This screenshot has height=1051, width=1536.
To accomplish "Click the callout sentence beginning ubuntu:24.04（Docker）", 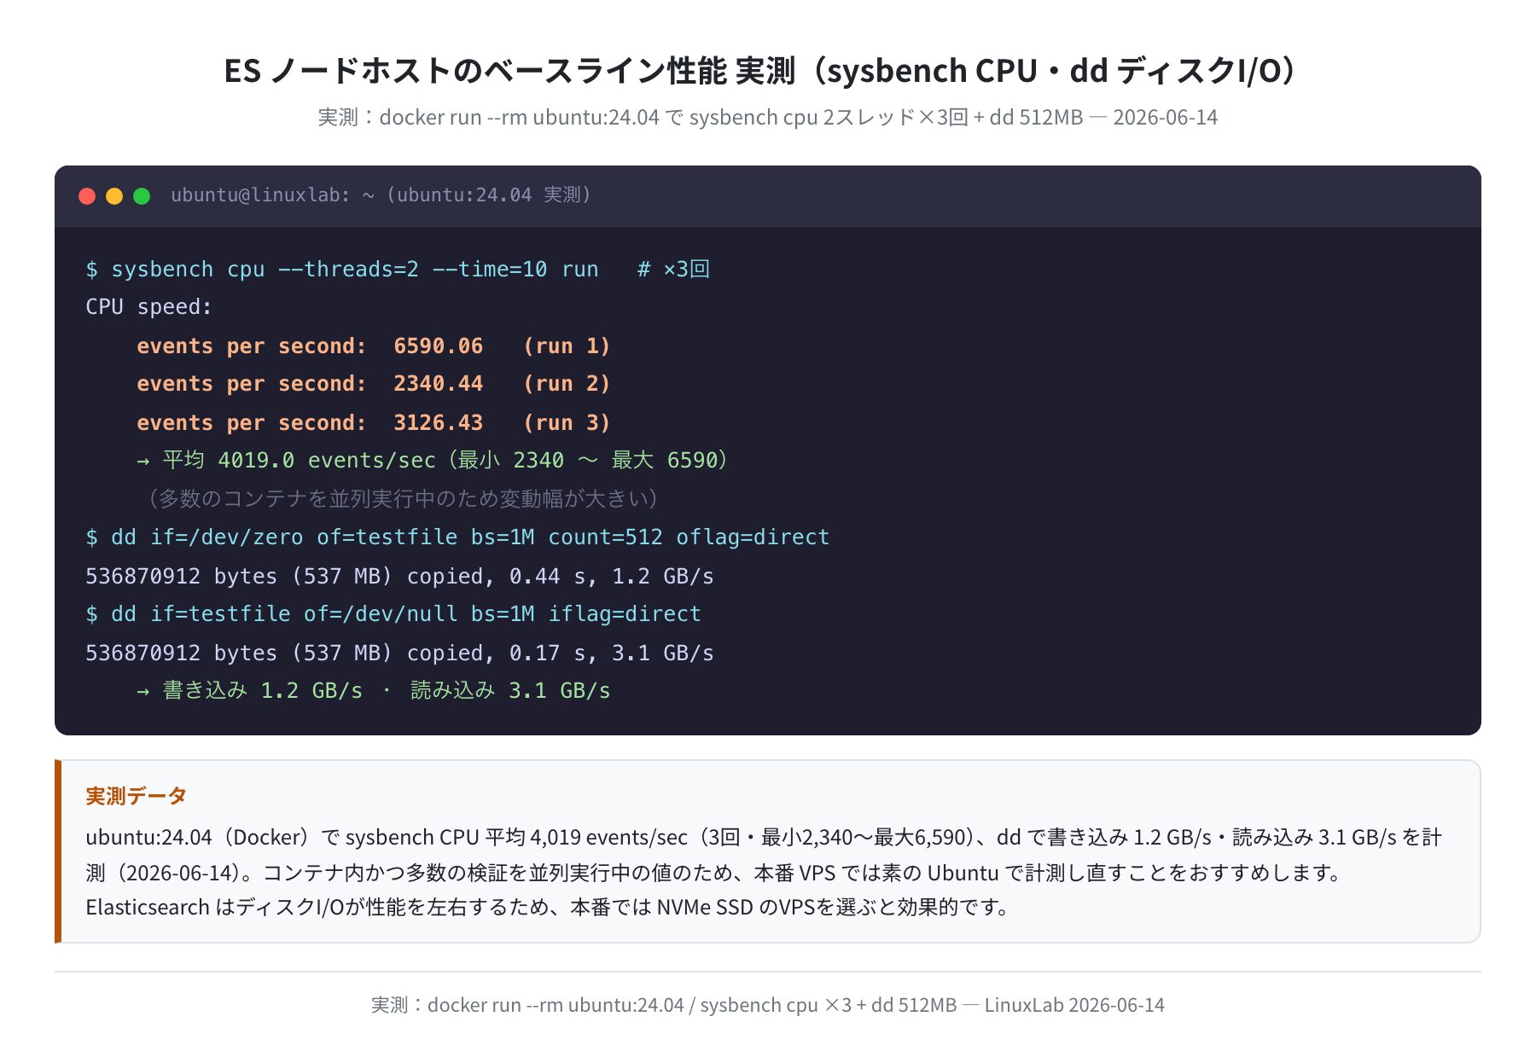I will (764, 855).
